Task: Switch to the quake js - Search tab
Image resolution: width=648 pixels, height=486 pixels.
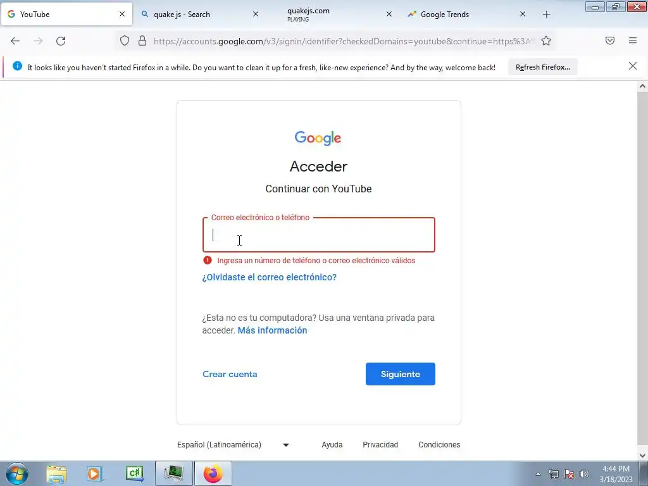Action: tap(199, 15)
